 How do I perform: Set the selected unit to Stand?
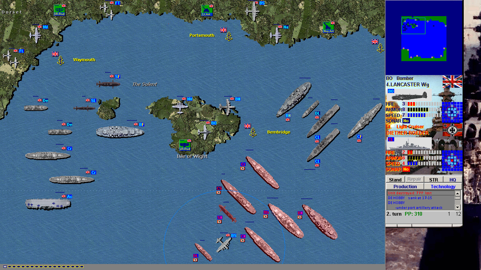tap(395, 180)
